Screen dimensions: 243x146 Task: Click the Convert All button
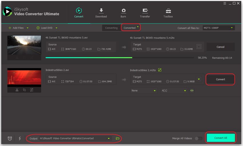coord(221,138)
